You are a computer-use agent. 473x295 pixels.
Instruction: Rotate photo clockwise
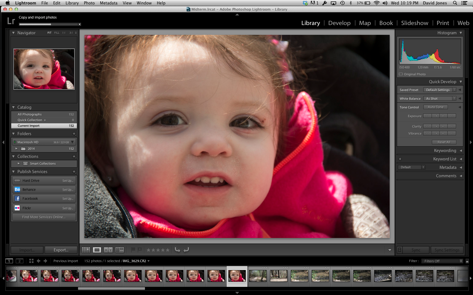point(186,250)
